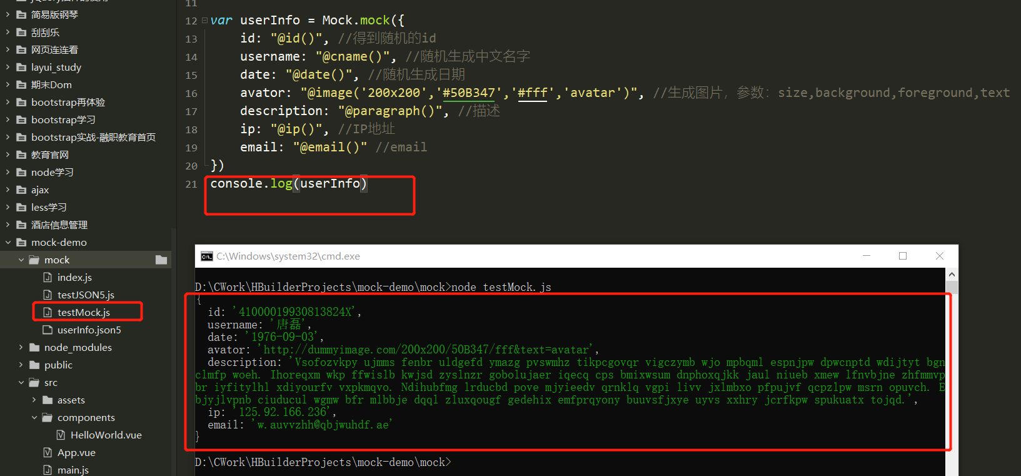Click the index.js file icon
Image resolution: width=1021 pixels, height=476 pixels.
point(48,277)
